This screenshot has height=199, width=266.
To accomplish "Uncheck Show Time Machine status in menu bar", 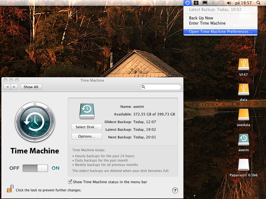I will tap(70, 182).
